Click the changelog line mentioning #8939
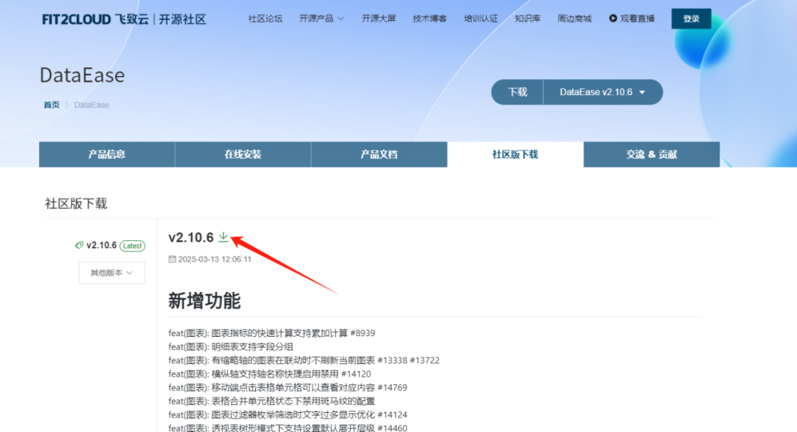The image size is (797, 432). click(272, 333)
